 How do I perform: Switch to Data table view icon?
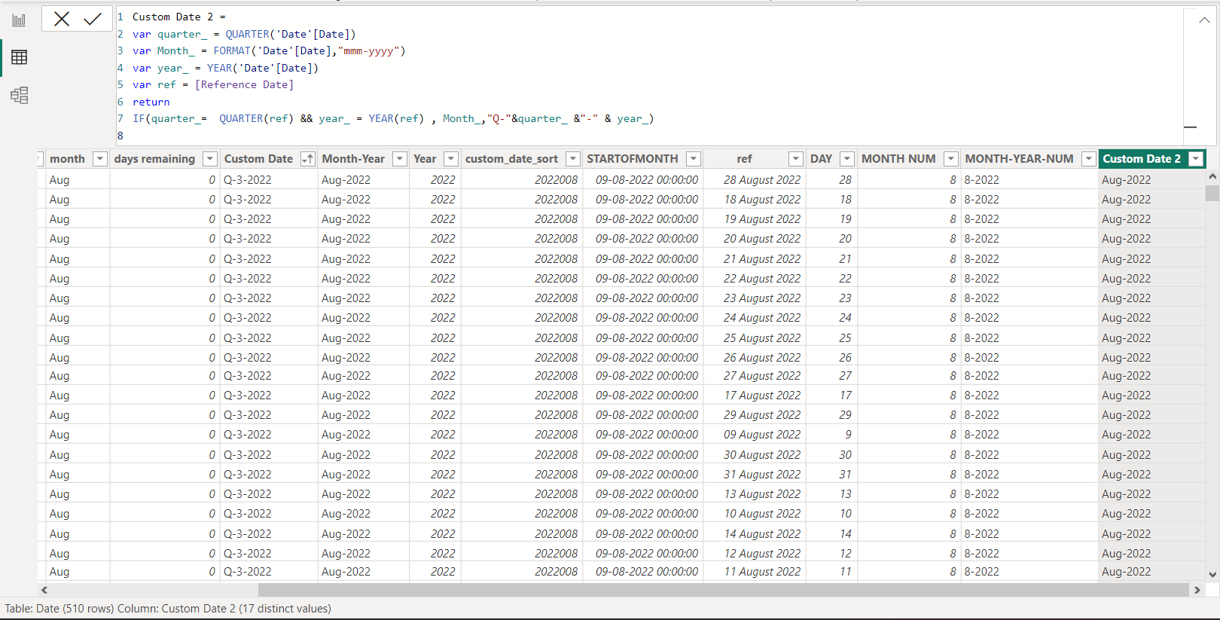click(x=19, y=57)
